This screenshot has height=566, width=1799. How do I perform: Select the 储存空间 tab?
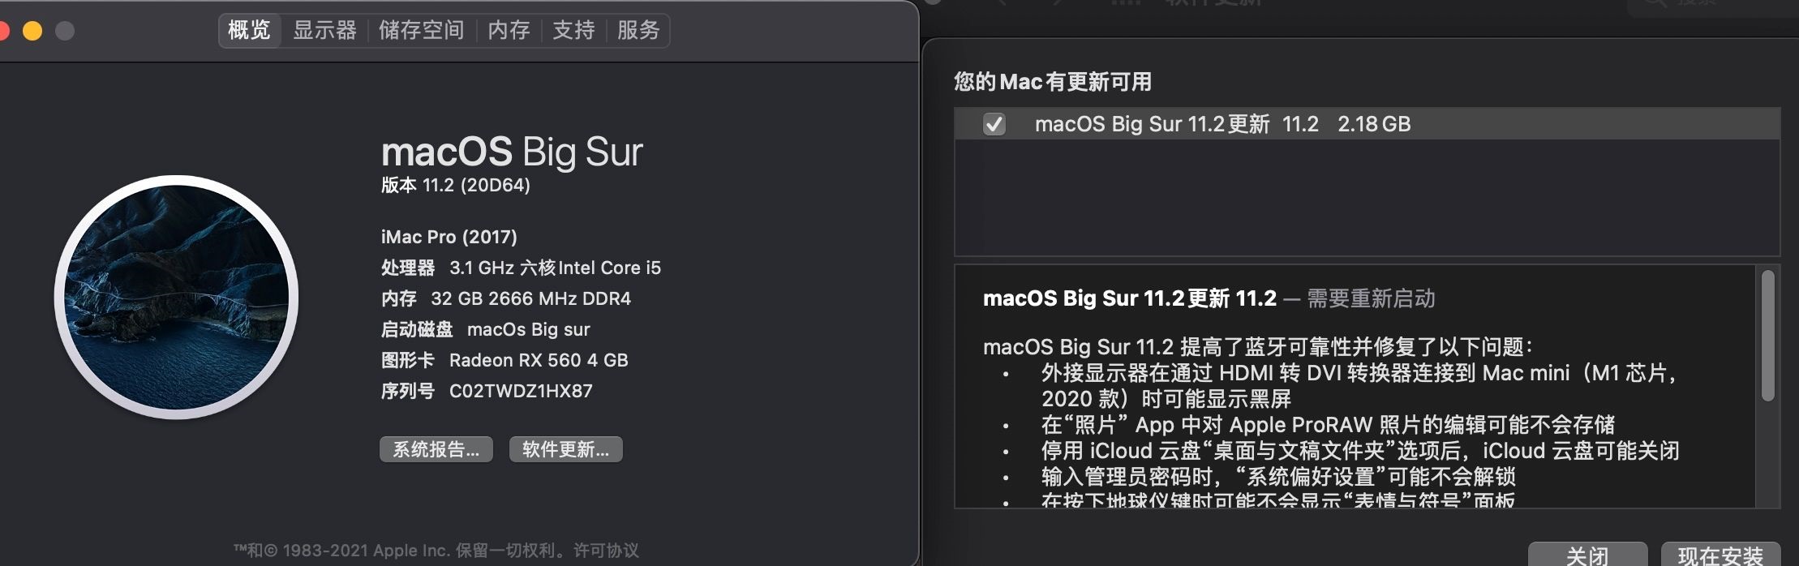coord(421,31)
